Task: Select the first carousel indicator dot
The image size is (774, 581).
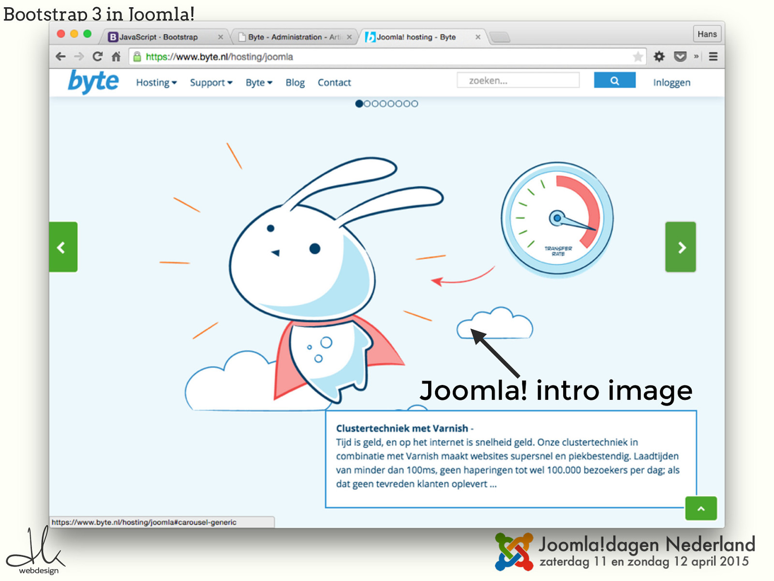Action: tap(359, 104)
